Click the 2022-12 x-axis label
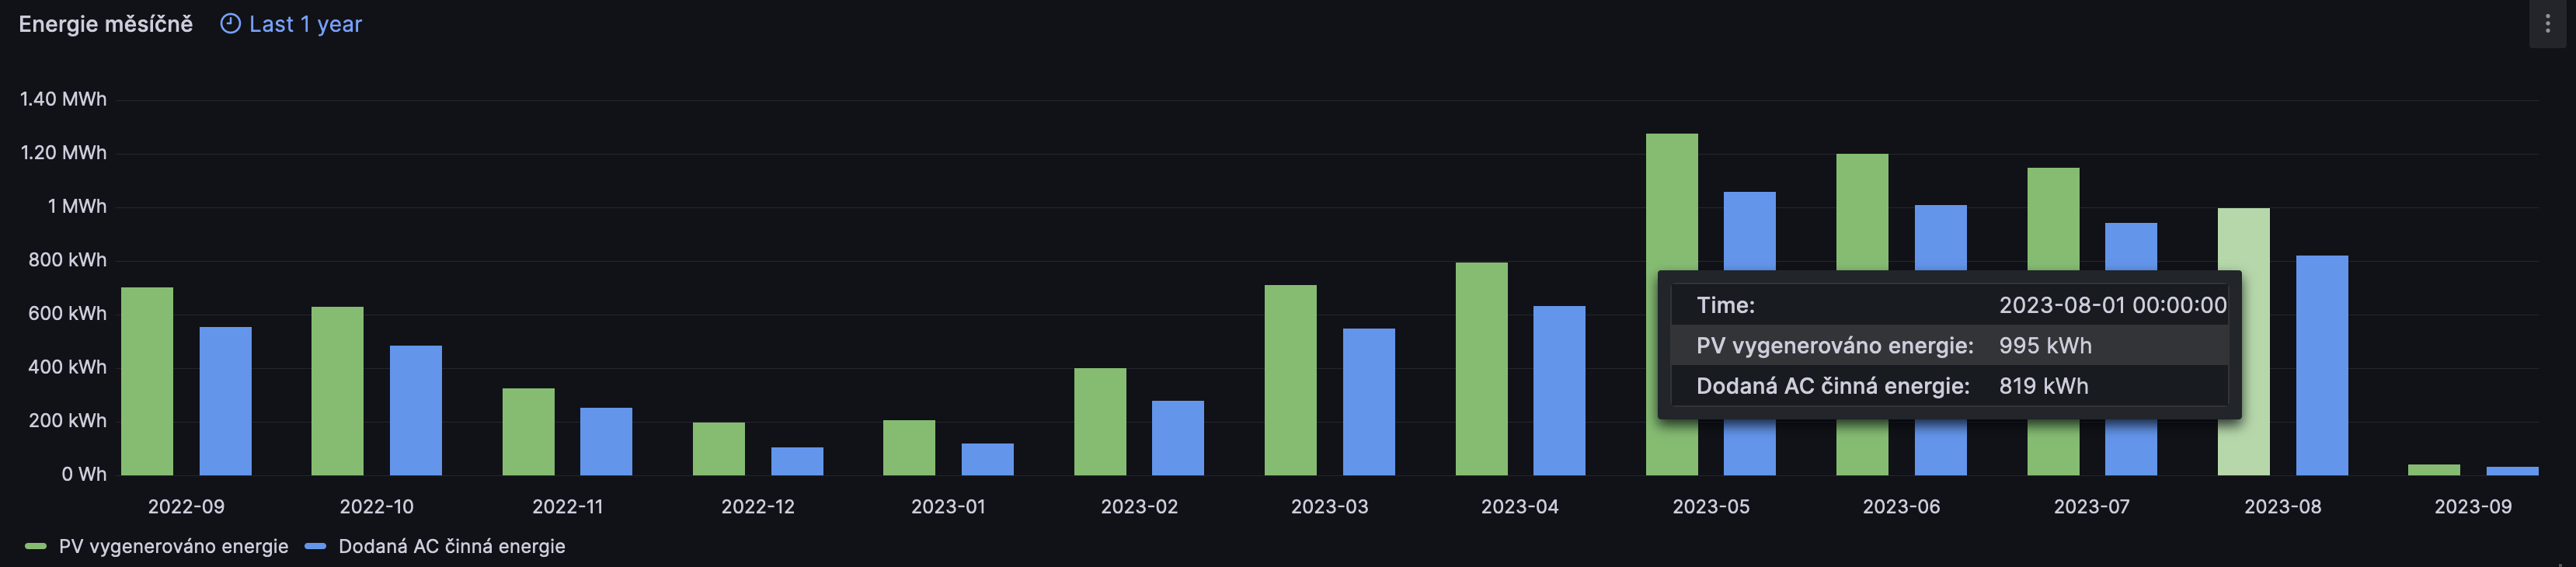Image resolution: width=2576 pixels, height=567 pixels. (x=758, y=507)
